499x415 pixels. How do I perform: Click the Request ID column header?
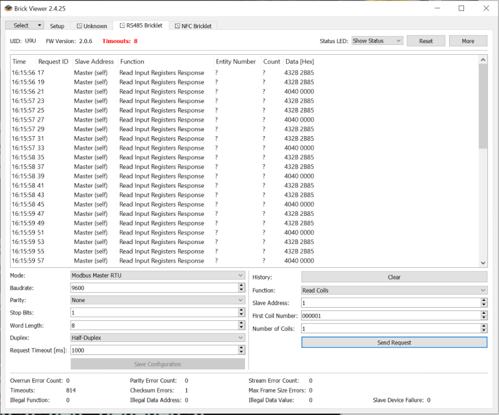click(x=53, y=61)
